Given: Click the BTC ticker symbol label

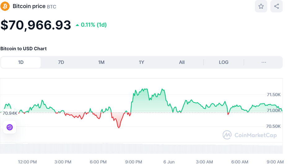Looking at the screenshot, I should (51, 7).
